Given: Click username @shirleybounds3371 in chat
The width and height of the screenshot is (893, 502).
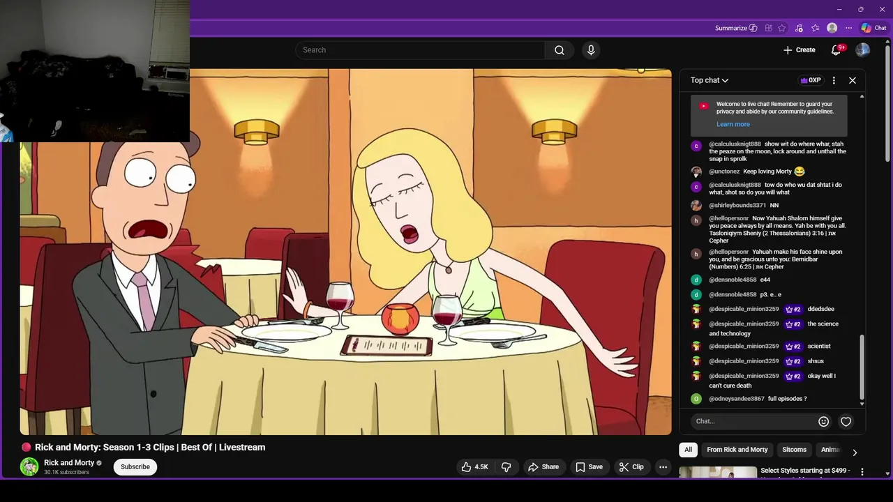Looking at the screenshot, I should coord(737,206).
